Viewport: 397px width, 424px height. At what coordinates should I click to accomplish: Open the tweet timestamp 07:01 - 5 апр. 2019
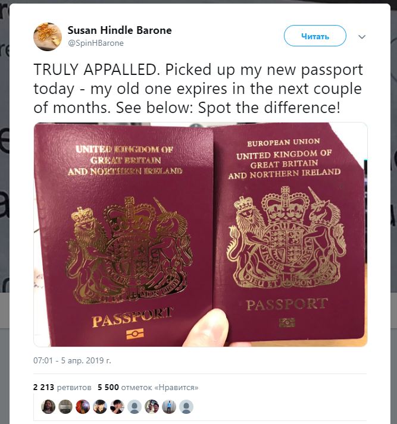click(x=72, y=360)
